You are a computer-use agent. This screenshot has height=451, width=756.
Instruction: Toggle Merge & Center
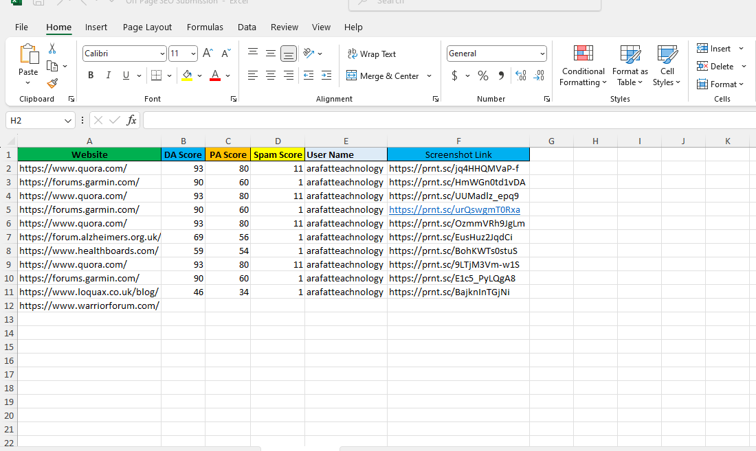click(x=383, y=76)
